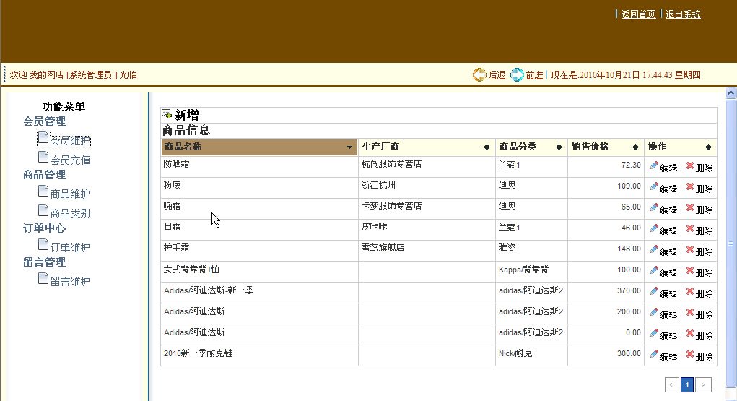Click the delete X icon for 2010新一季耐克鞋
737x401 pixels.
click(690, 354)
